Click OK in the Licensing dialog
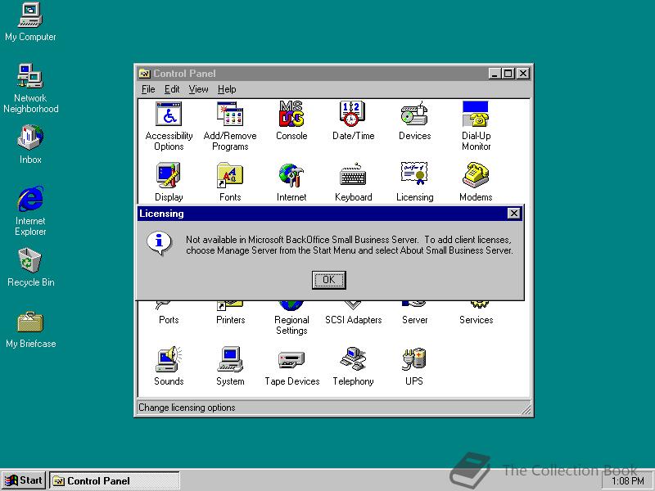The width and height of the screenshot is (655, 491). tap(329, 280)
